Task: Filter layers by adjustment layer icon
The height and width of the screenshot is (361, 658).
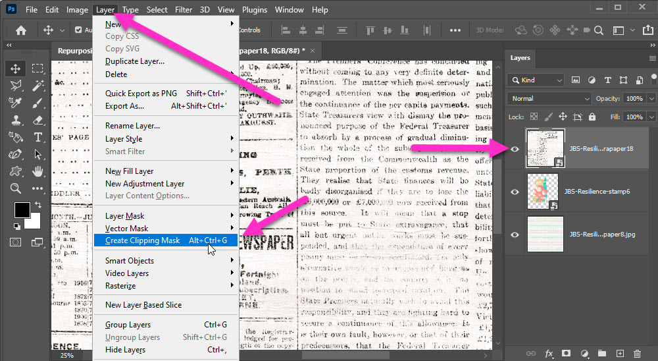Action: click(592, 80)
